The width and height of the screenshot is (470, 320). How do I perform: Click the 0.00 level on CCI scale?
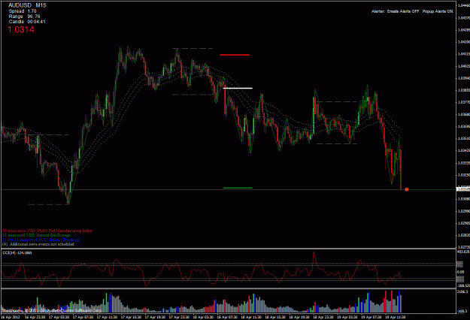[x=461, y=272]
